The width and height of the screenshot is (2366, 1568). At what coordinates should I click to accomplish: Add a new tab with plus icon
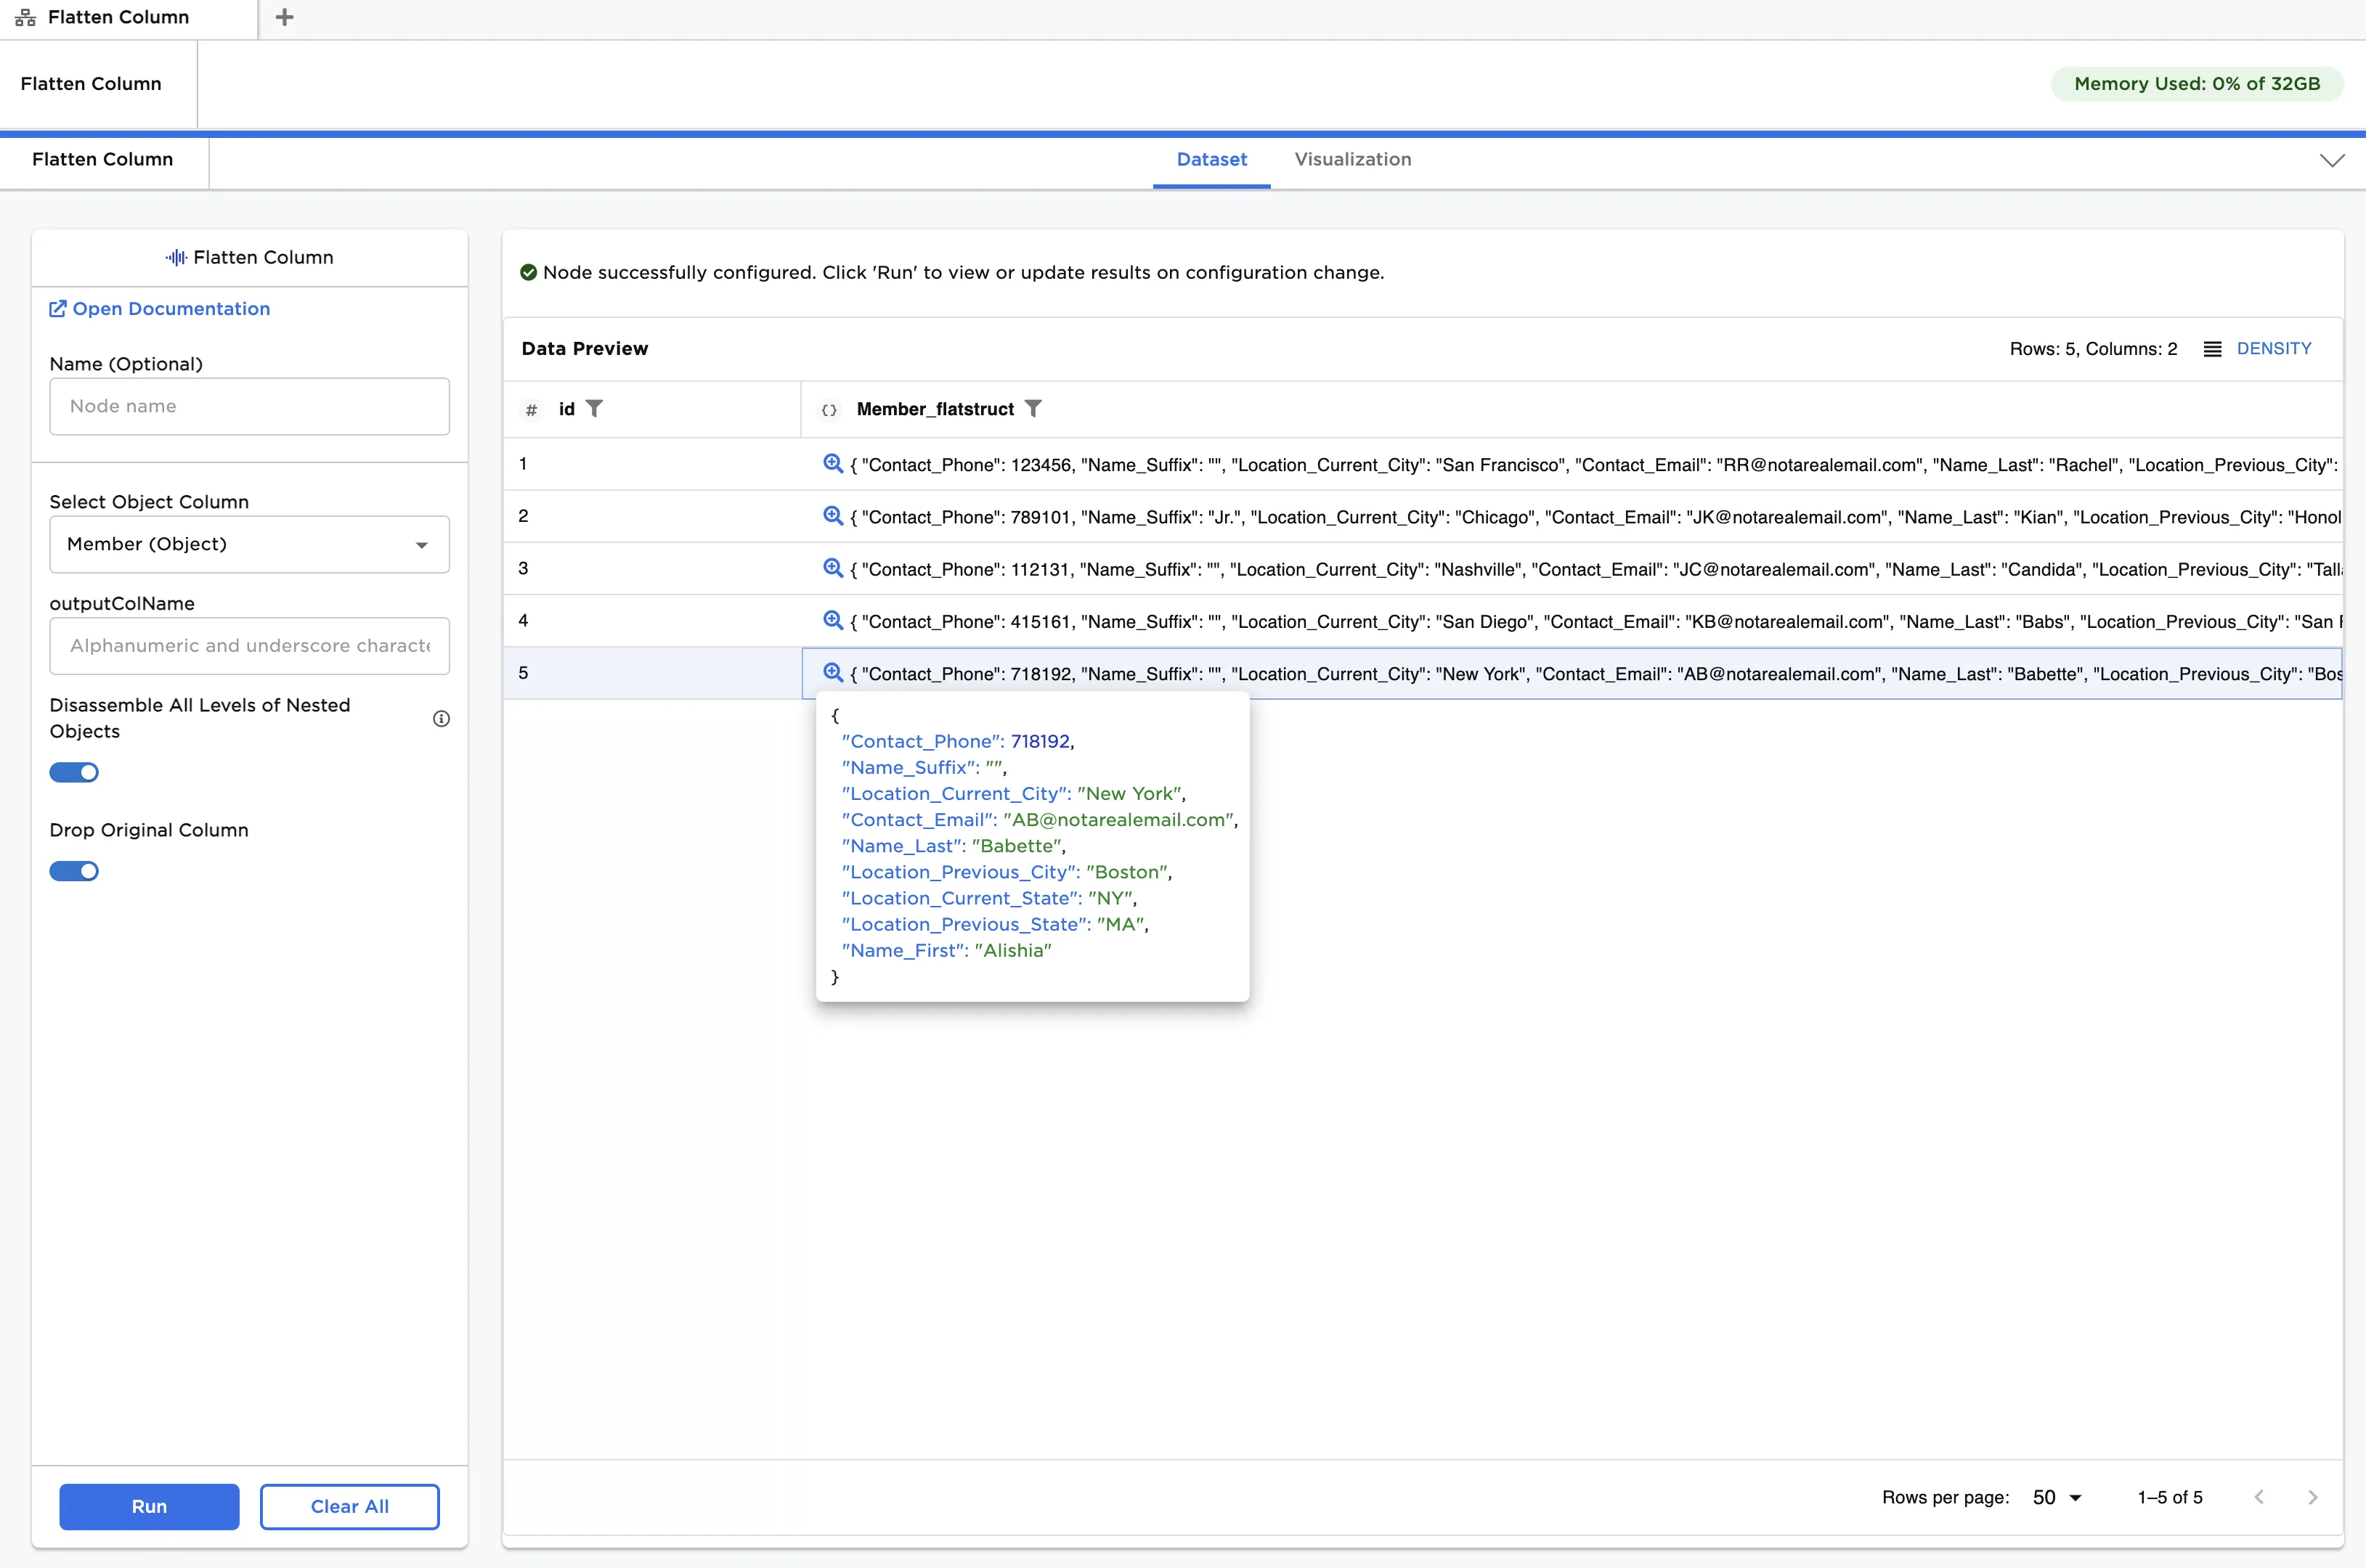284,17
